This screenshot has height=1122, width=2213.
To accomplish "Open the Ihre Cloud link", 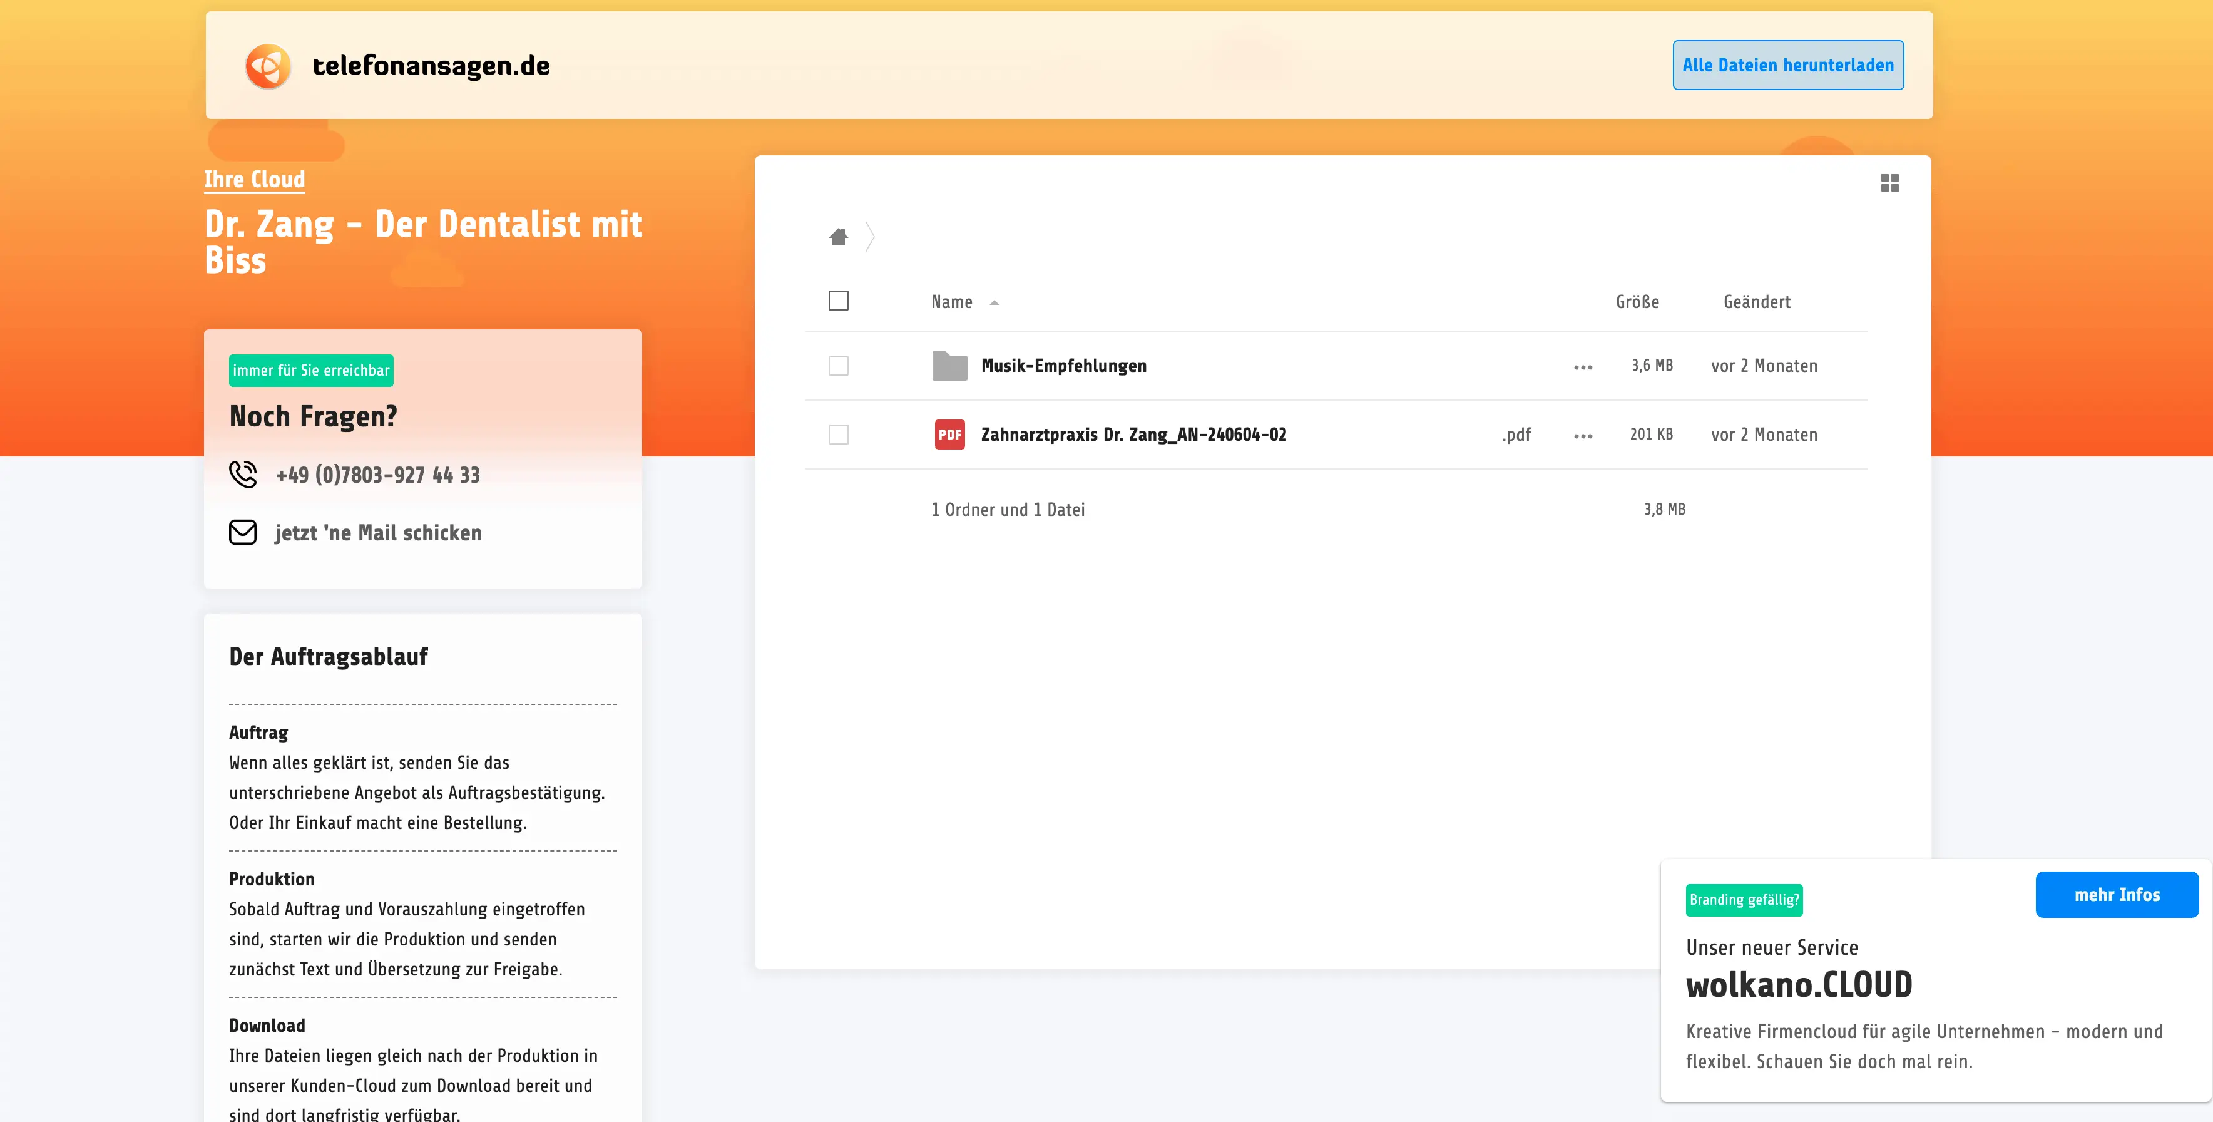I will point(254,179).
